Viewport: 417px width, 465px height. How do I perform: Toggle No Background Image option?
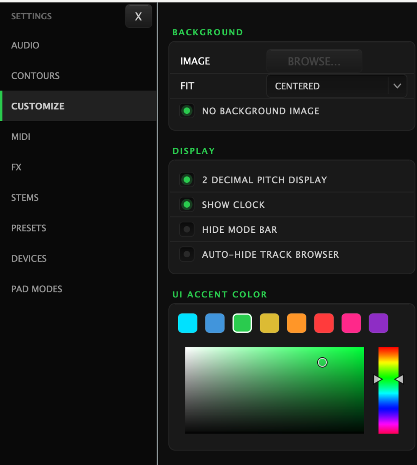point(187,111)
